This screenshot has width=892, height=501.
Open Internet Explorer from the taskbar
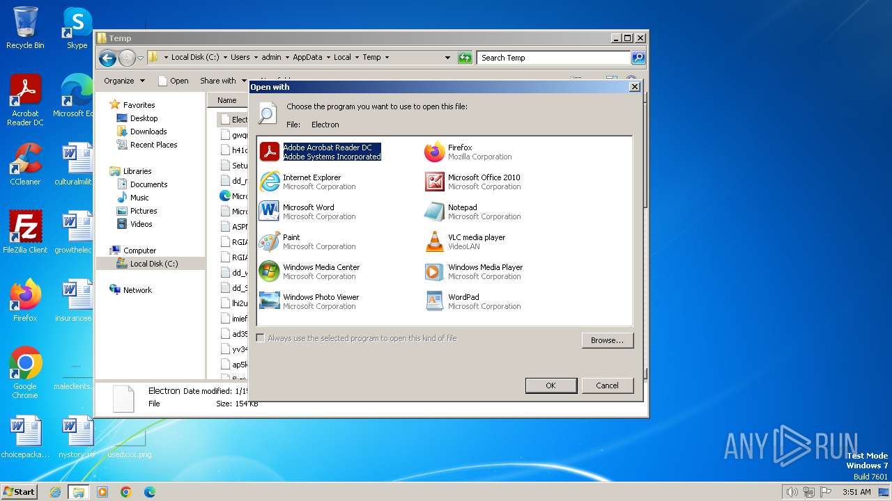pyautogui.click(x=55, y=492)
